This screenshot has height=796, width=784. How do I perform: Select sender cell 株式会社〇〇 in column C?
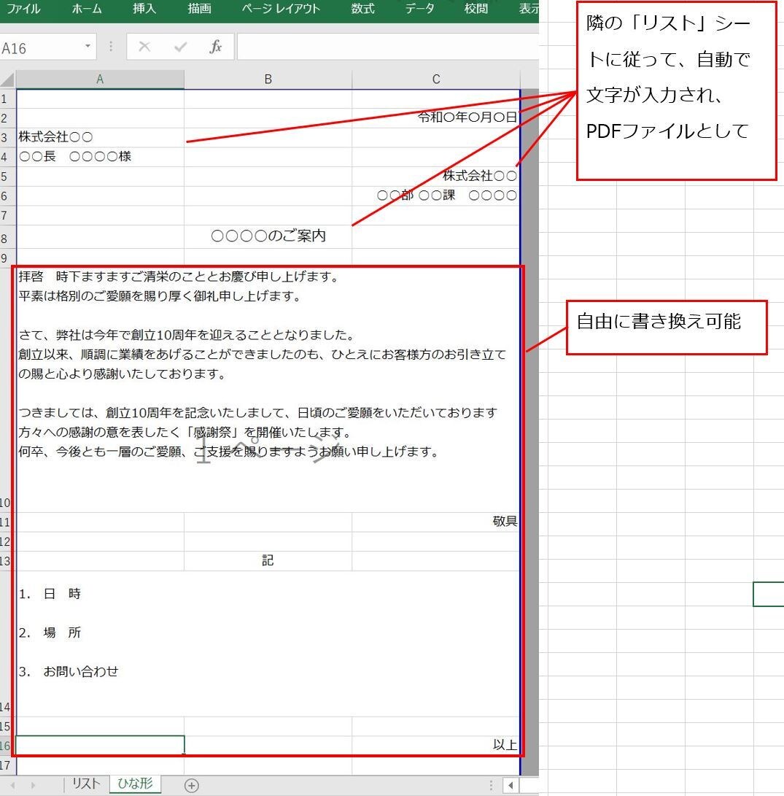coord(436,176)
